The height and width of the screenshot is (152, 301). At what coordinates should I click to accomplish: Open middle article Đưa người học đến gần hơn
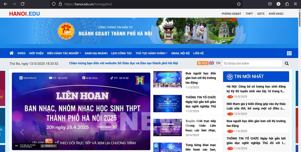pyautogui.click(x=200, y=78)
